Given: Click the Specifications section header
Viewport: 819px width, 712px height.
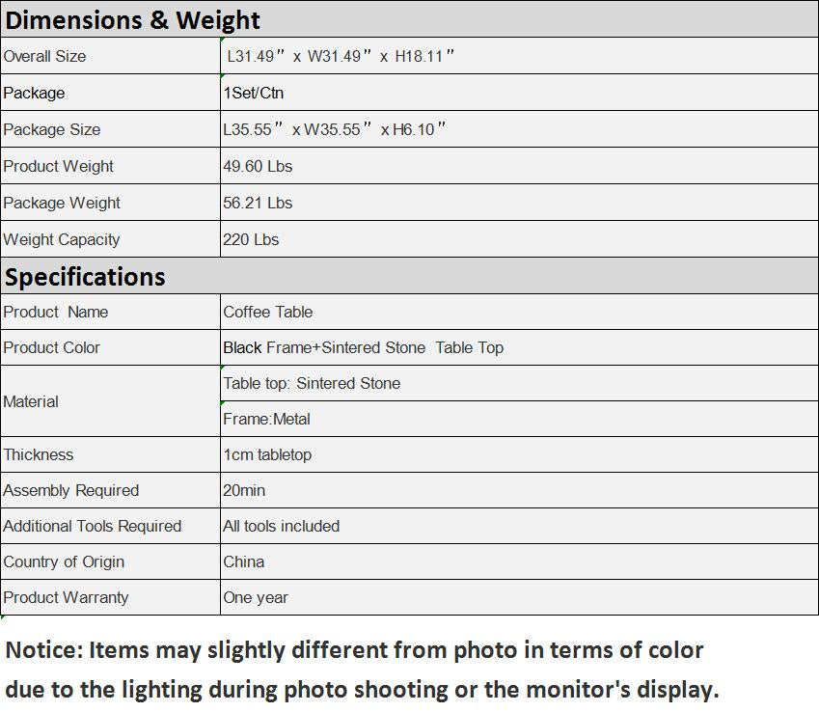Looking at the screenshot, I should tap(86, 277).
